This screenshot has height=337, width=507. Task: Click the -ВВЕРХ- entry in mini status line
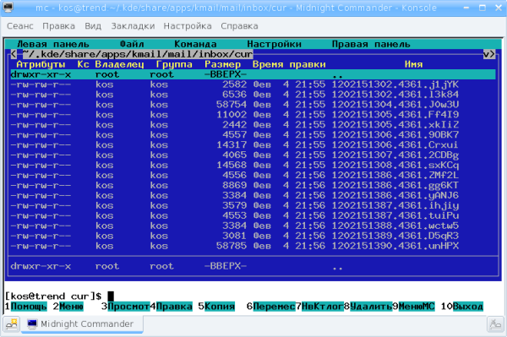pyautogui.click(x=226, y=266)
